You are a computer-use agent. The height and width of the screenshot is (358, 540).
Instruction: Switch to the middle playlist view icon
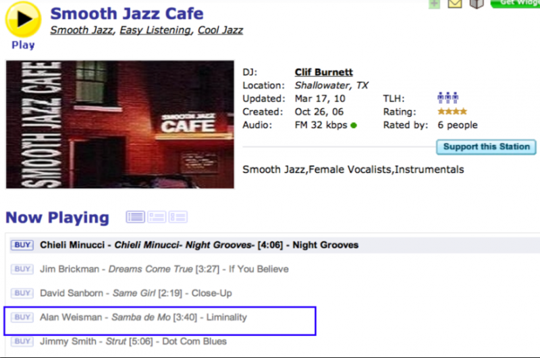pyautogui.click(x=157, y=217)
